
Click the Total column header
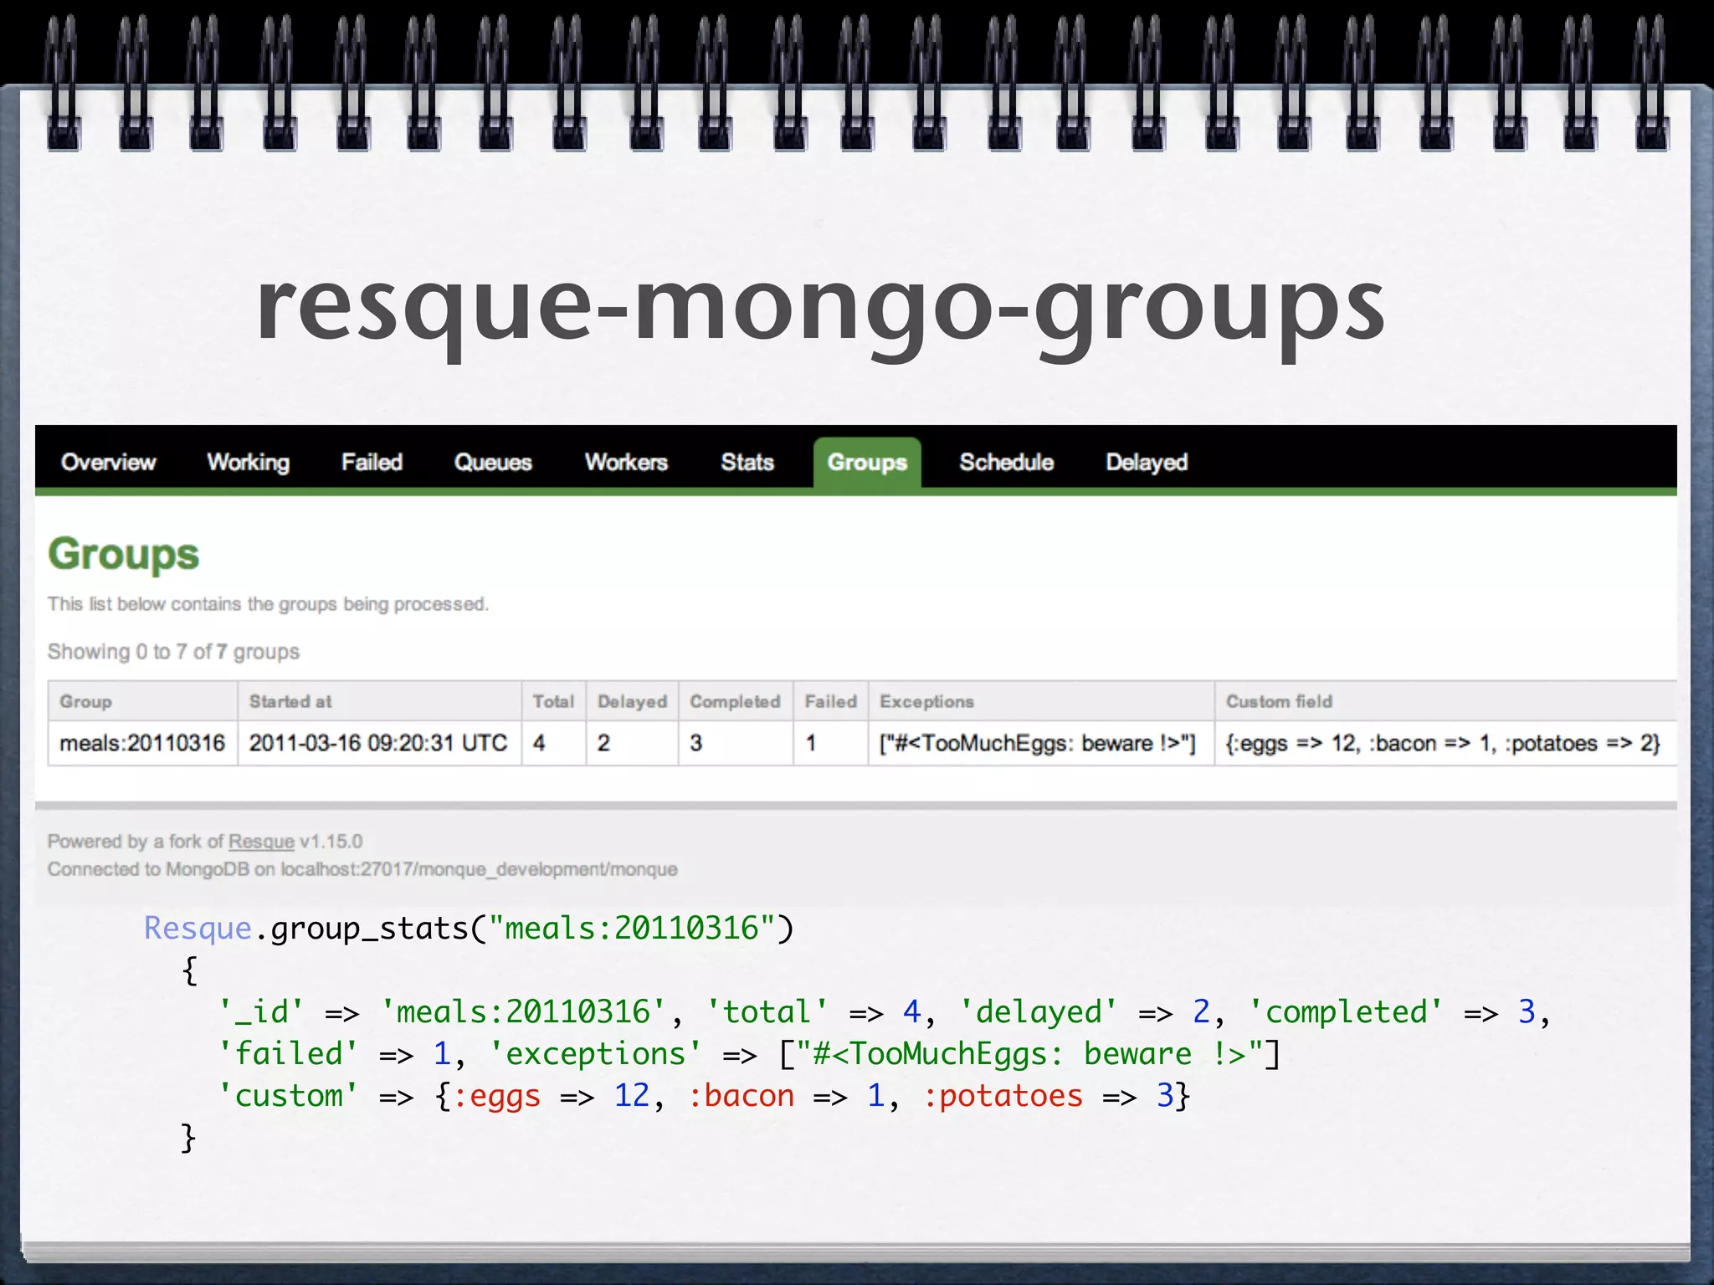point(553,701)
